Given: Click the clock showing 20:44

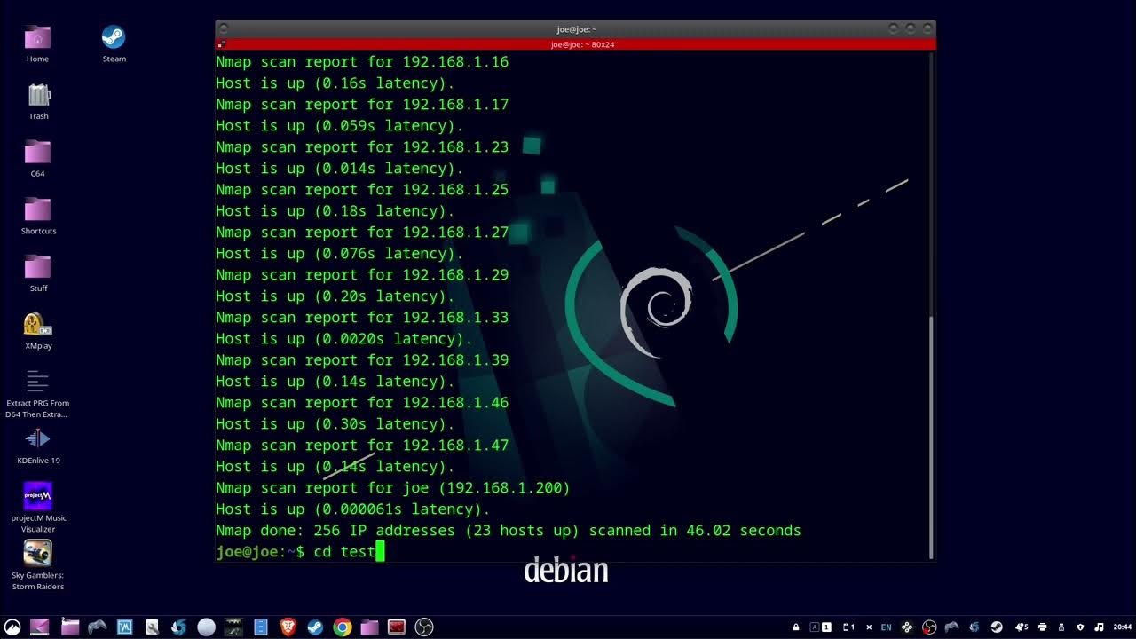Looking at the screenshot, I should tap(1123, 627).
